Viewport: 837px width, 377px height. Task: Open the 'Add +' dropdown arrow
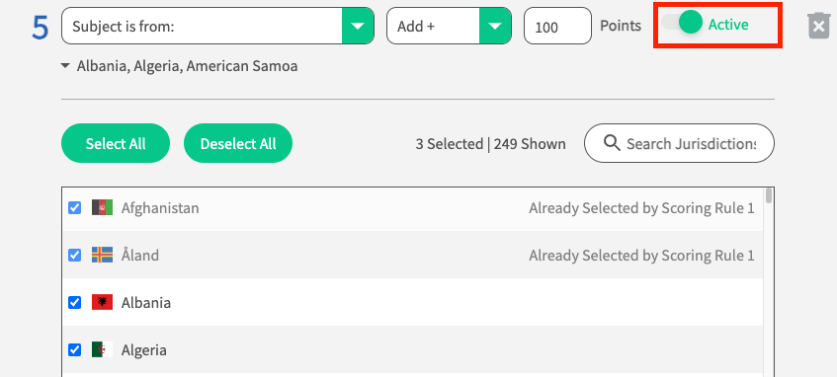pyautogui.click(x=495, y=26)
